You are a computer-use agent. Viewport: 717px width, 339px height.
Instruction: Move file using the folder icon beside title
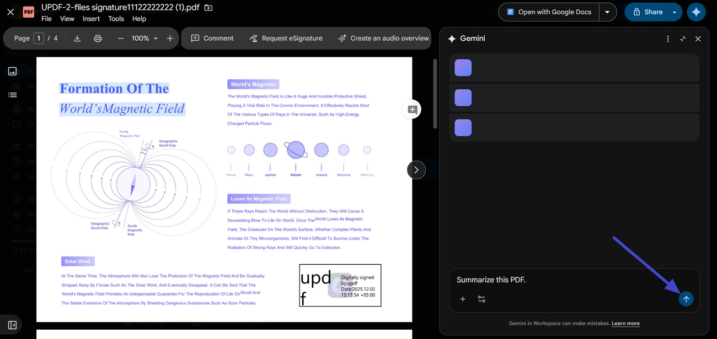pos(208,8)
